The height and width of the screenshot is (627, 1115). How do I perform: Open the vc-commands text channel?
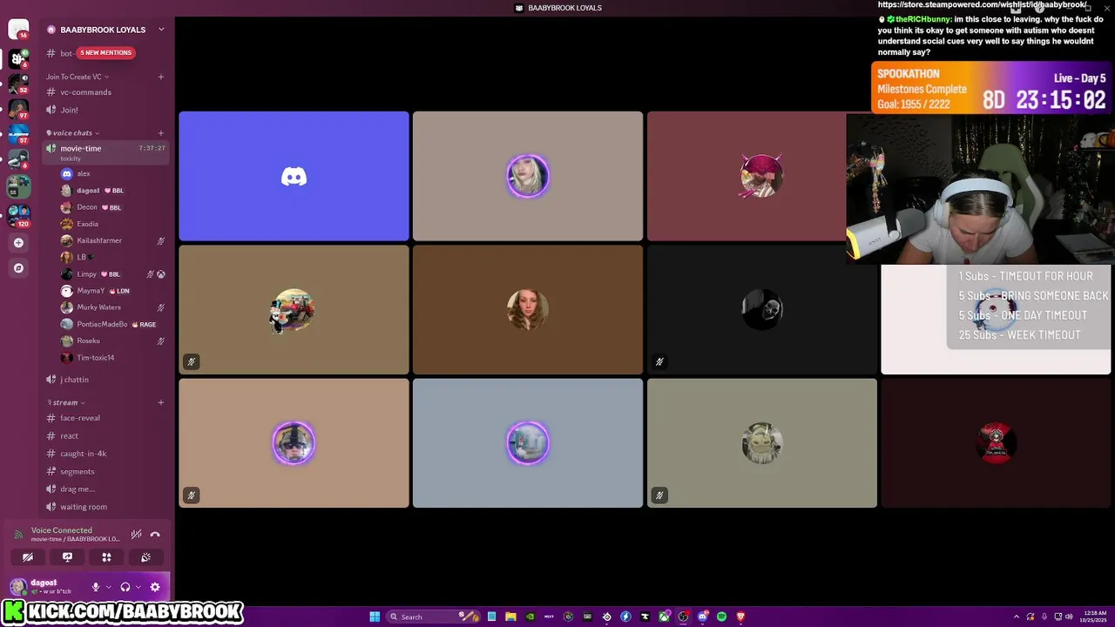click(x=105, y=92)
